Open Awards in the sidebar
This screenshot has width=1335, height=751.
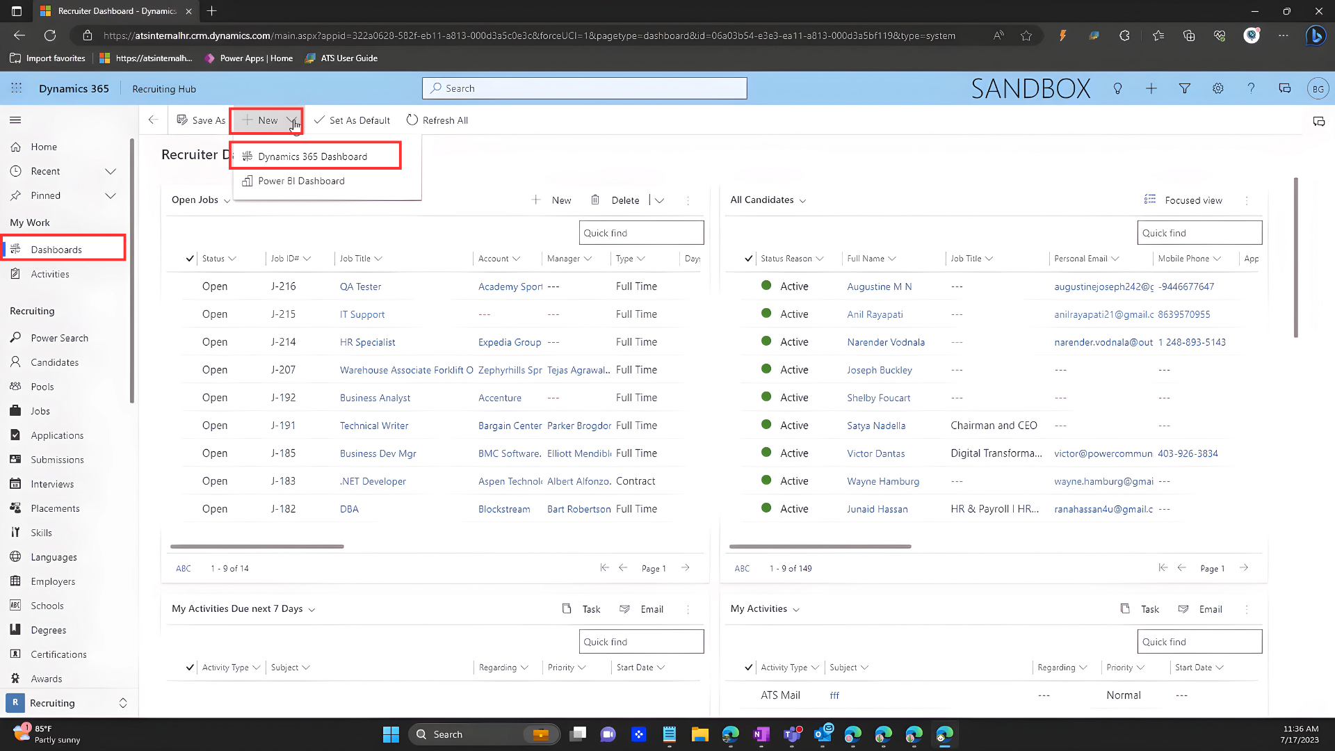[47, 679]
